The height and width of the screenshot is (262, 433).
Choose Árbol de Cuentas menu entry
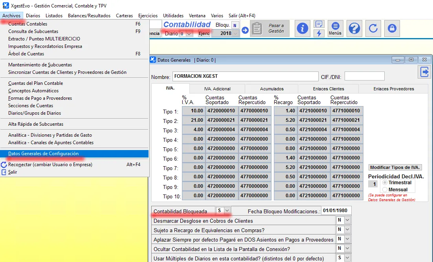click(26, 54)
